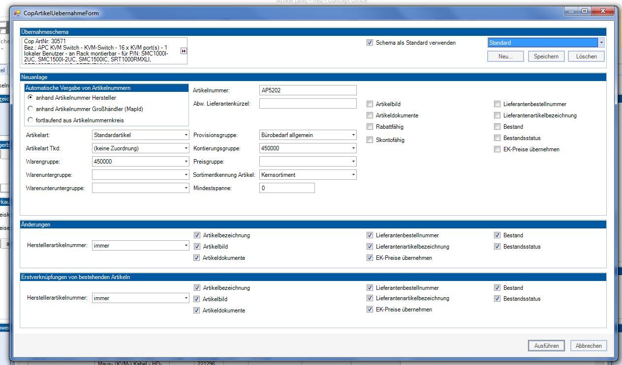
Task: Click Ausführen to execute the import
Action: coord(546,346)
